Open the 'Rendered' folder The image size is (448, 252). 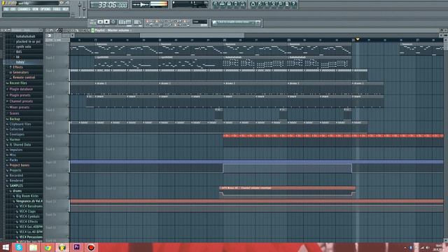coord(16,181)
